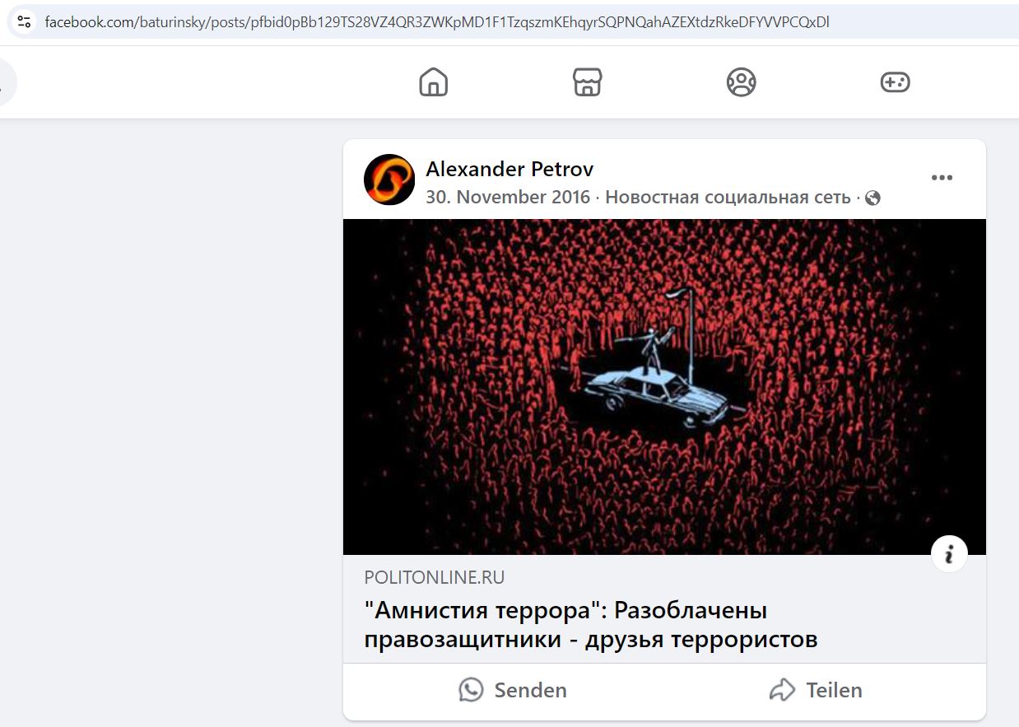Click the Alexander Petrov name link
The width and height of the screenshot is (1019, 727).
[x=509, y=169]
